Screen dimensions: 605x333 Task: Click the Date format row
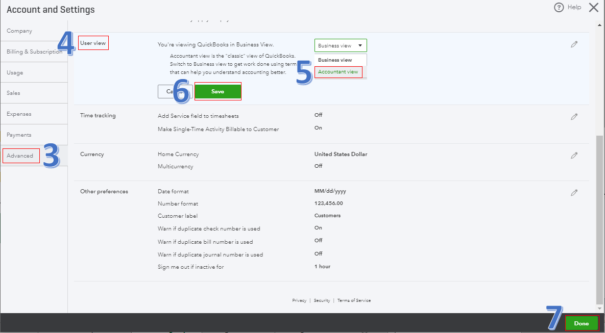pyautogui.click(x=173, y=191)
